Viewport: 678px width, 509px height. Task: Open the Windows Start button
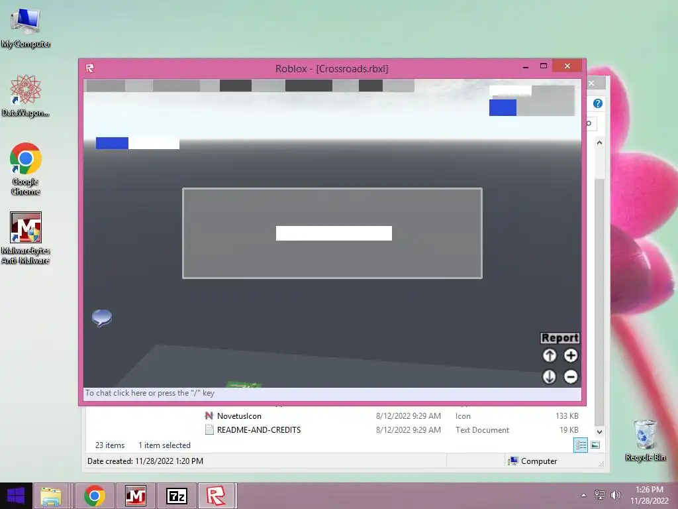16,496
